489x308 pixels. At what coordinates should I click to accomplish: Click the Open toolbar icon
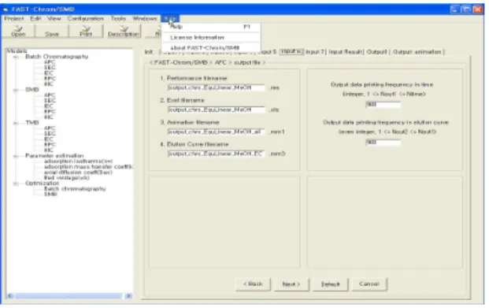18,32
